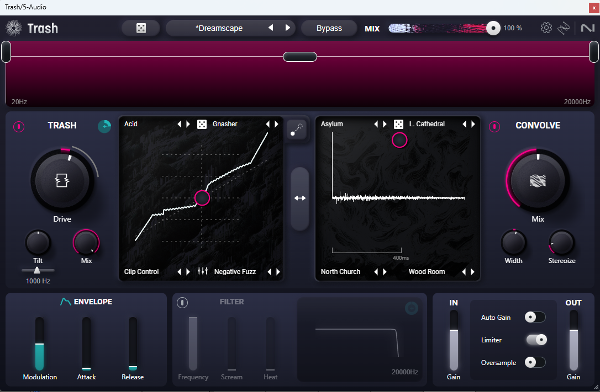The width and height of the screenshot is (600, 392).
Task: Select next impulse for Asylum slot
Action: [385, 124]
